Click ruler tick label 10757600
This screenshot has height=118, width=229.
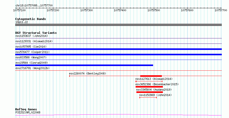pyautogui.click(x=187, y=10)
